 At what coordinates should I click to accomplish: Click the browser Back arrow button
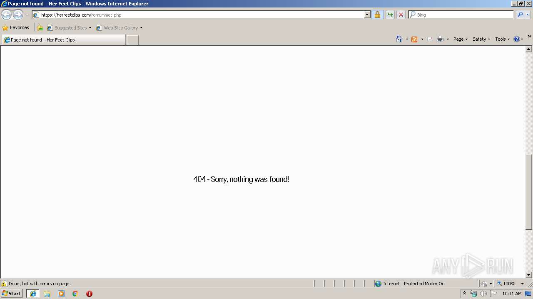click(6, 15)
